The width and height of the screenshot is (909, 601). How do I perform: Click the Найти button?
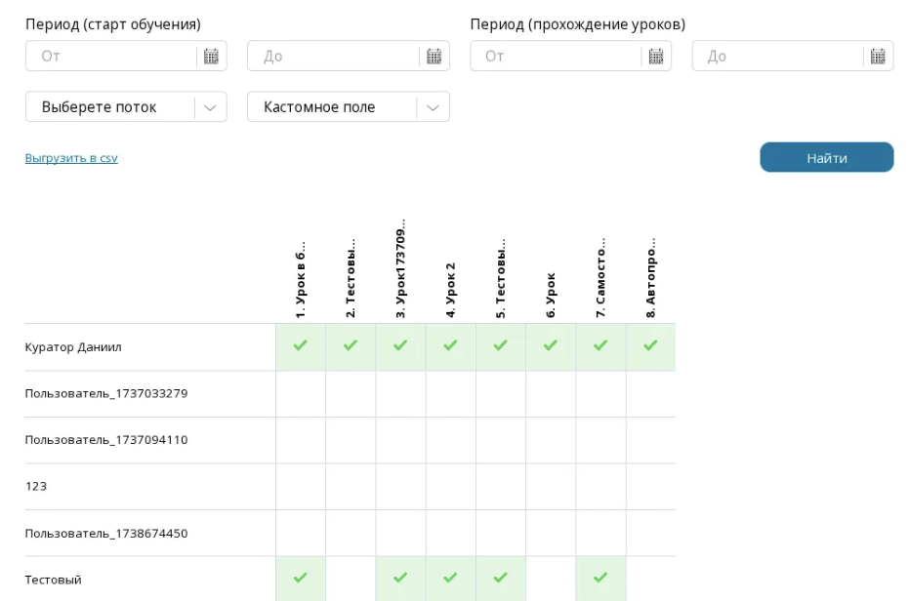pos(827,158)
